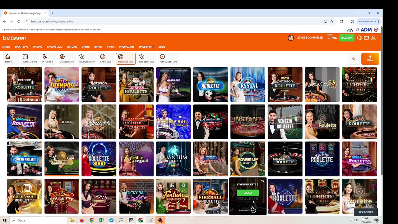
Task: Open the customer support headset icon
Action: click(x=359, y=38)
